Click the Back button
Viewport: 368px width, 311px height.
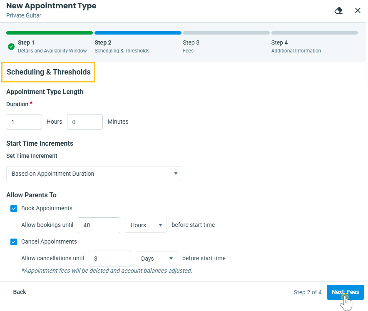[x=20, y=292]
